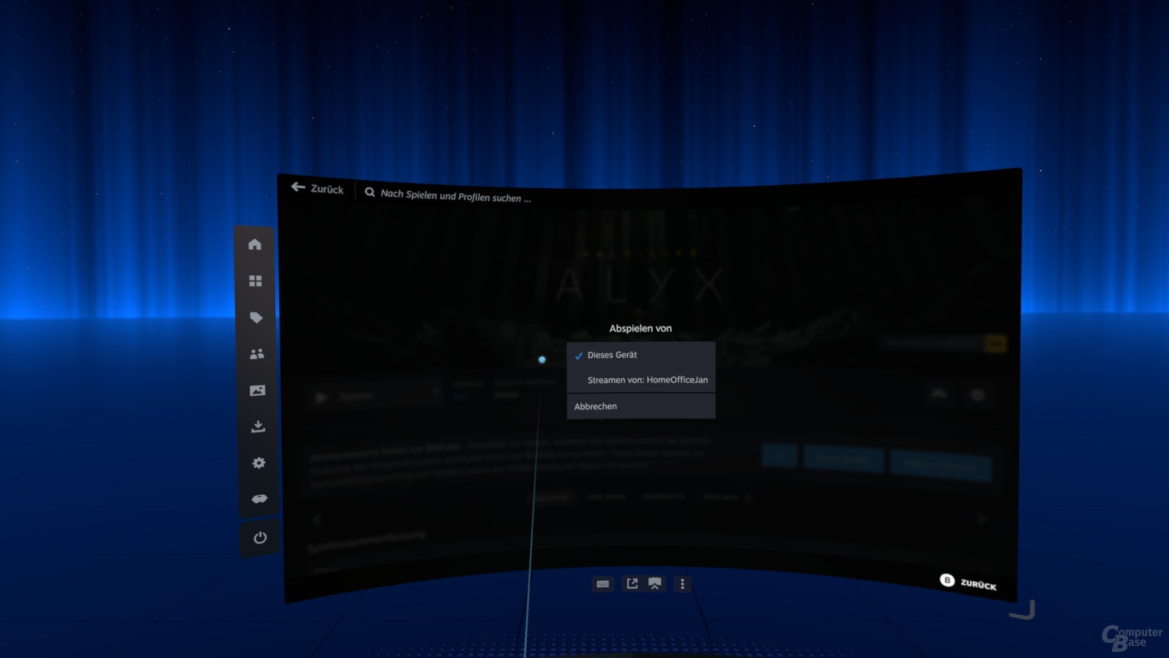Screen dimensions: 1169x658
Task: Open the Store tag icon in the sidebar
Action: coord(256,317)
